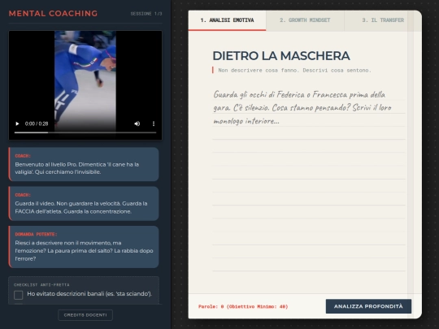This screenshot has width=439, height=329.
Task: Select the 'Domanda potente' message card
Action: pyautogui.click(x=84, y=247)
